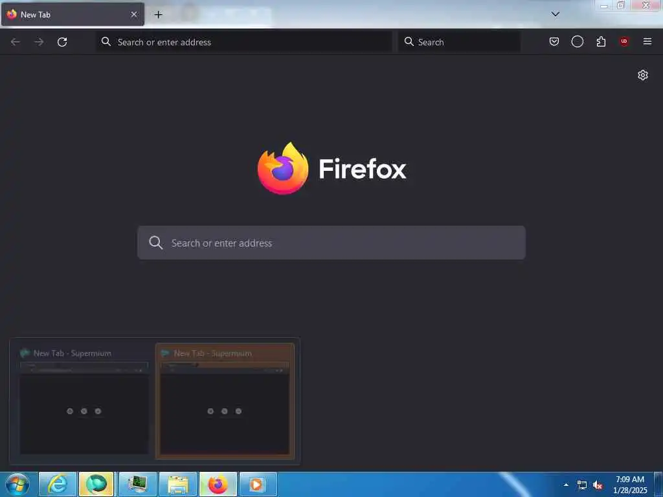The height and width of the screenshot is (497, 663).
Task: Personalize new tab via gear icon
Action: point(643,75)
